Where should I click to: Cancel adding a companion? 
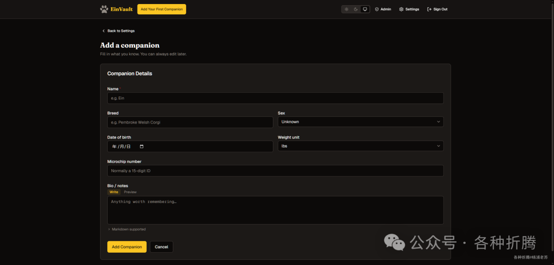[162, 247]
